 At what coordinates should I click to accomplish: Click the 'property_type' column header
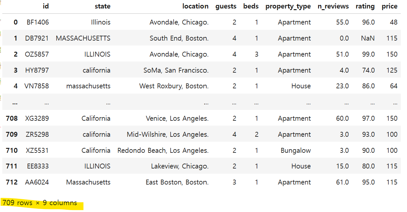tap(288, 6)
